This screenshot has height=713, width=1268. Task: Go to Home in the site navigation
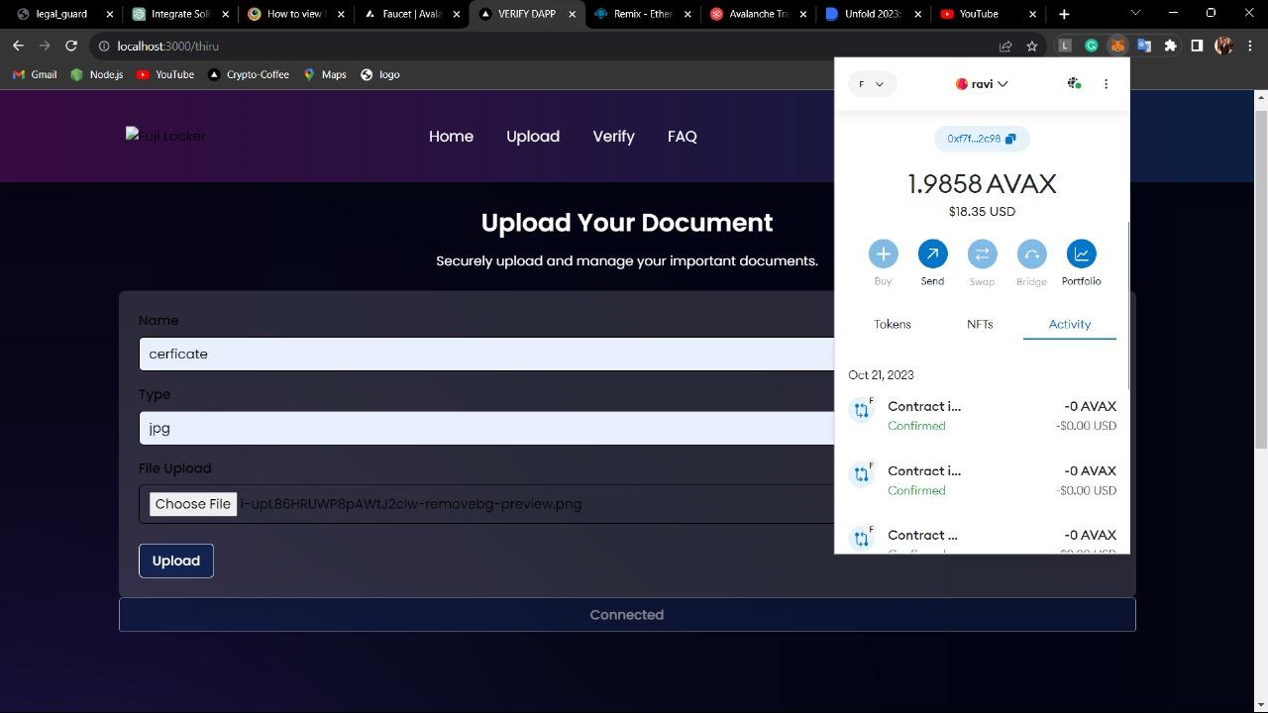tap(451, 137)
